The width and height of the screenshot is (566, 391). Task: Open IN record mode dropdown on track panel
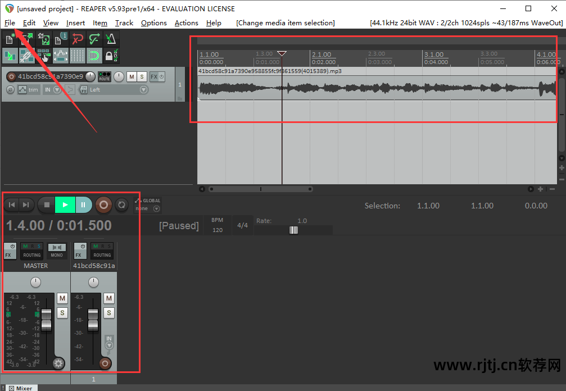52,89
